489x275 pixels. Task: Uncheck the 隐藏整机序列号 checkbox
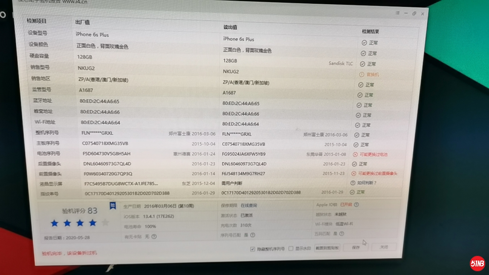(x=252, y=249)
